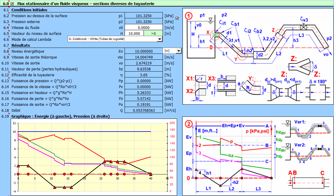The image size is (334, 196).
Task: Click the δ = 180° sudden change illustration
Action: [318, 93]
